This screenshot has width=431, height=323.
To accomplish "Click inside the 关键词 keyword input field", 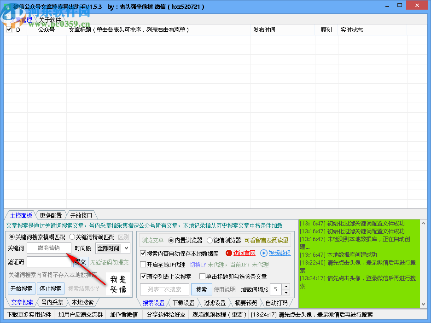I will [50, 248].
